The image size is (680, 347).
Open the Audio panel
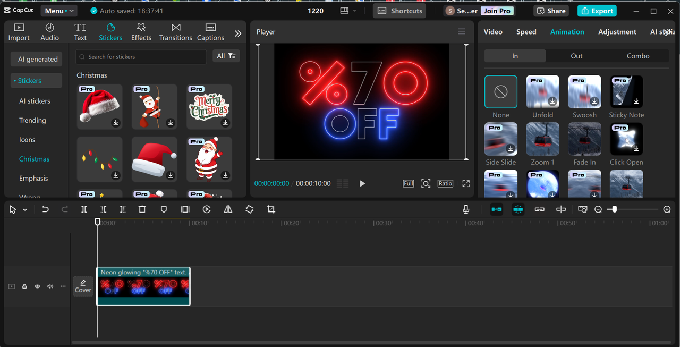point(50,32)
